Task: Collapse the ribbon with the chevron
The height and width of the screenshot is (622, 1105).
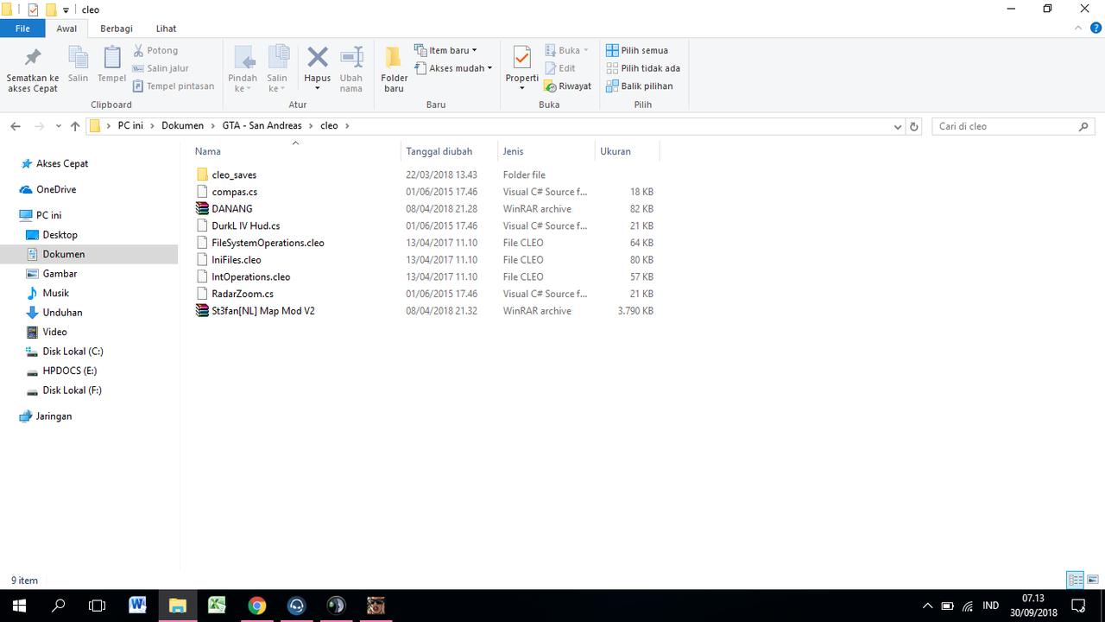Action: tap(1078, 29)
